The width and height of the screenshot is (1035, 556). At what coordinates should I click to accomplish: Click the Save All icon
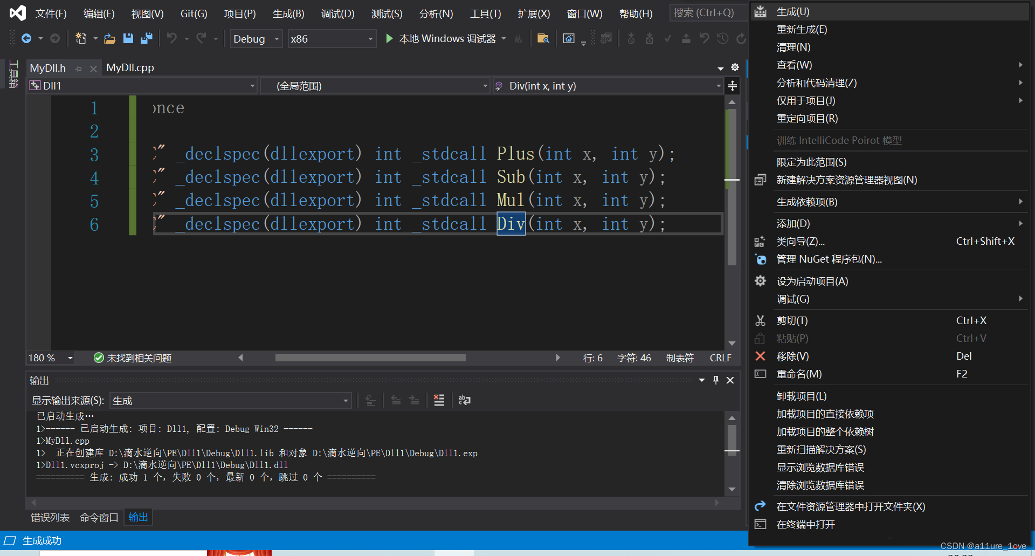tap(147, 38)
